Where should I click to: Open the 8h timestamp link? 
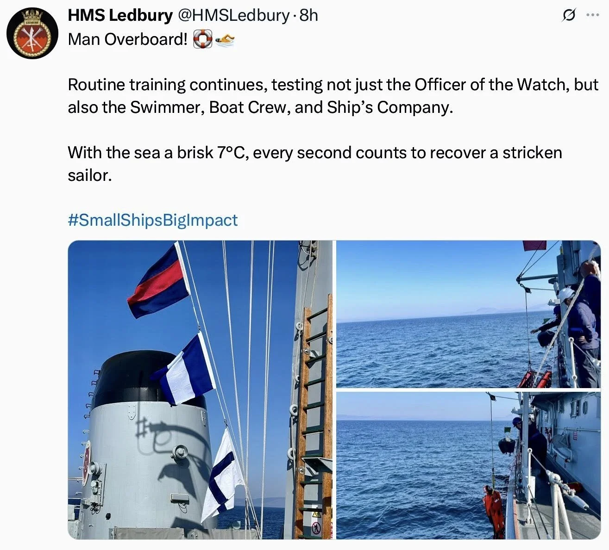point(309,15)
